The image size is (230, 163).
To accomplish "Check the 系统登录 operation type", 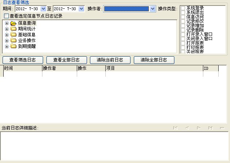I will [x=183, y=8].
